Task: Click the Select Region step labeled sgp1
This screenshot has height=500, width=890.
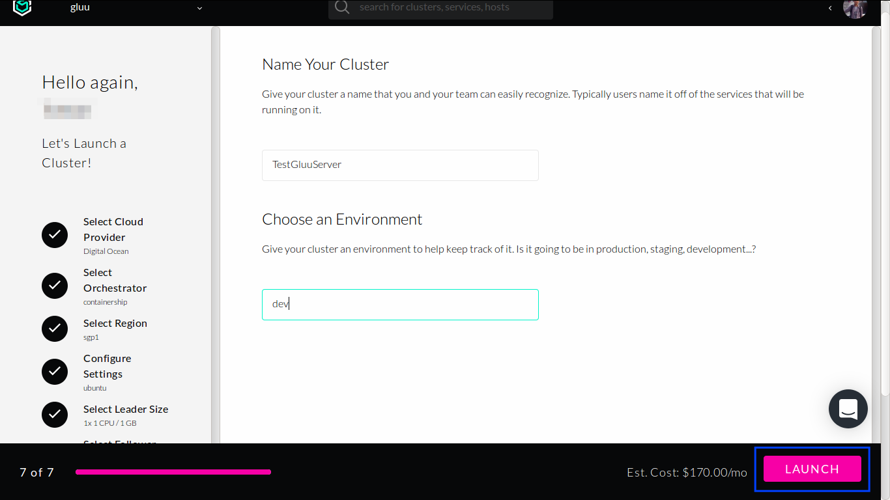Action: tap(115, 329)
